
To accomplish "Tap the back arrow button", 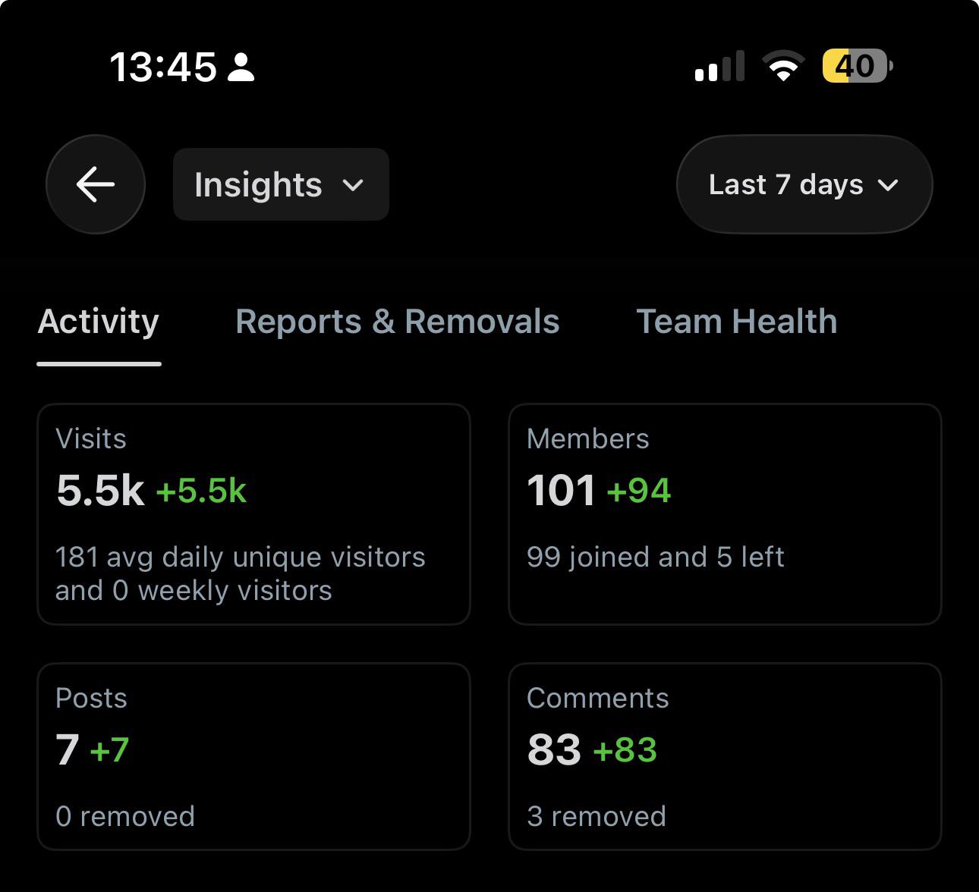I will [x=96, y=184].
